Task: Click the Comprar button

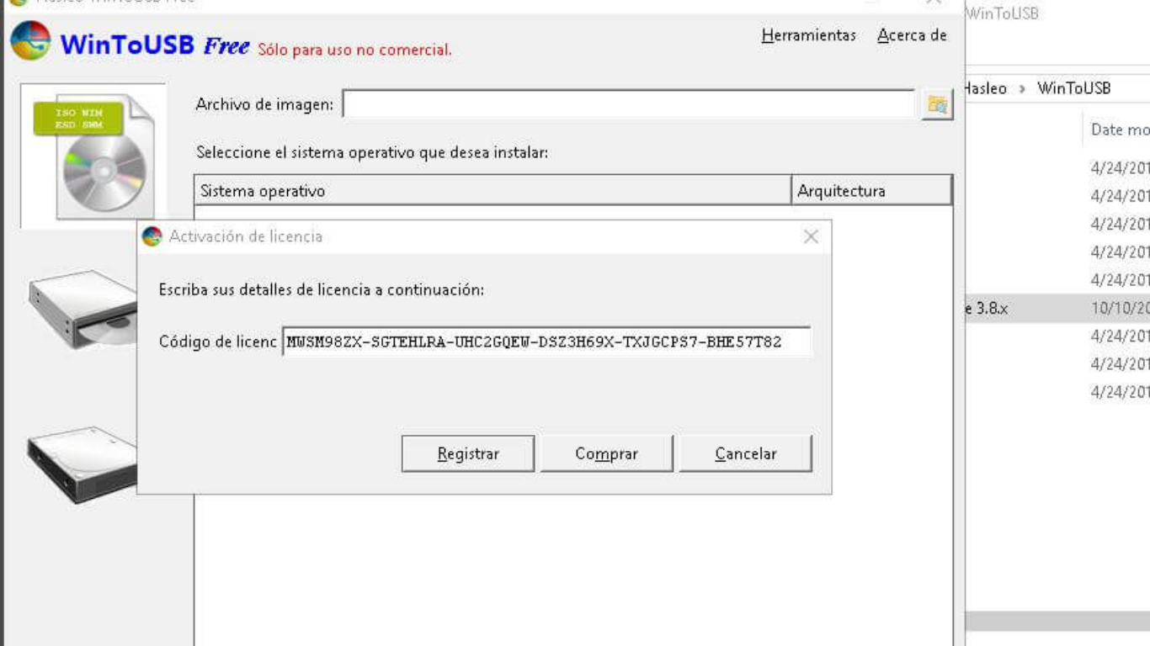Action: (606, 453)
